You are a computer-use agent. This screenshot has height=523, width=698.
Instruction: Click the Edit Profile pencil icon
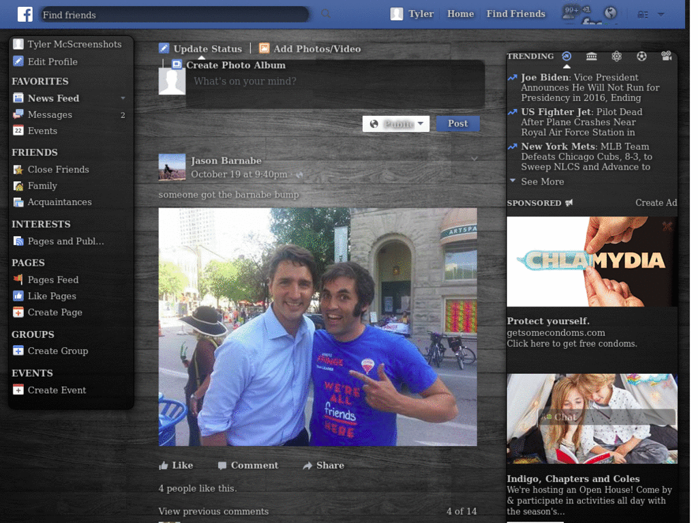(18, 61)
